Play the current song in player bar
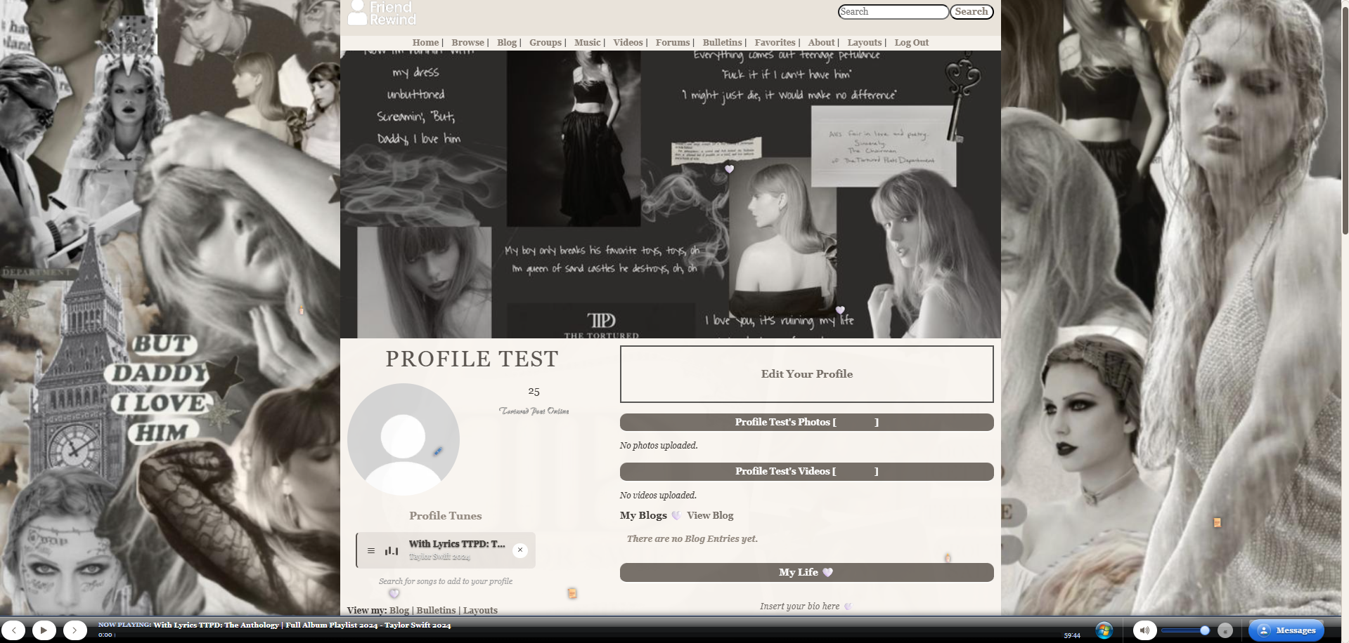Viewport: 1349px width, 643px height. pyautogui.click(x=44, y=630)
